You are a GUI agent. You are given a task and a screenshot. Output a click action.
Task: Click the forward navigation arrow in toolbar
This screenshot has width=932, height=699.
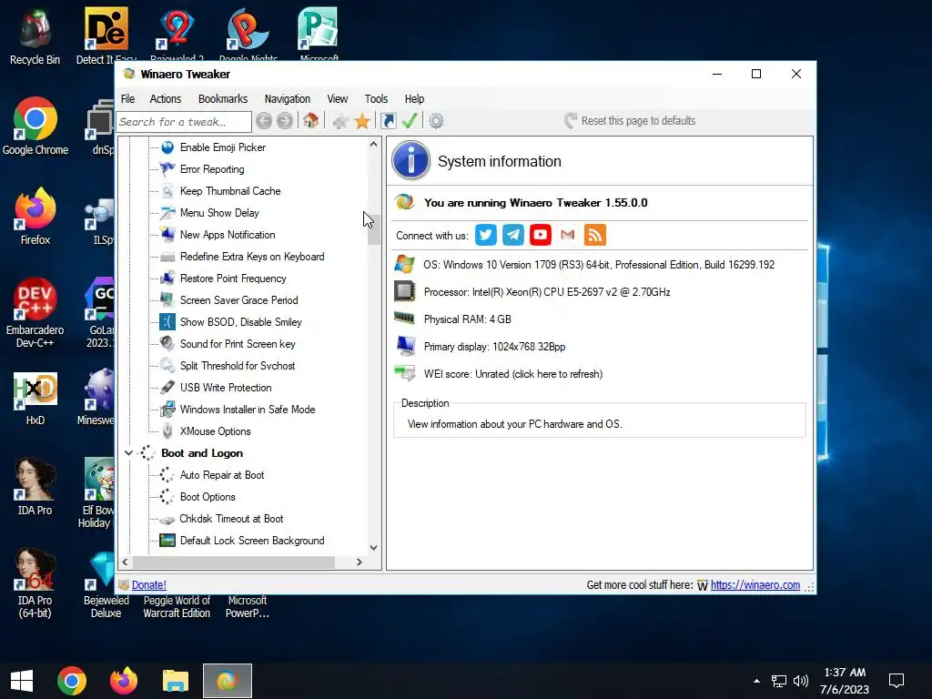pos(285,121)
